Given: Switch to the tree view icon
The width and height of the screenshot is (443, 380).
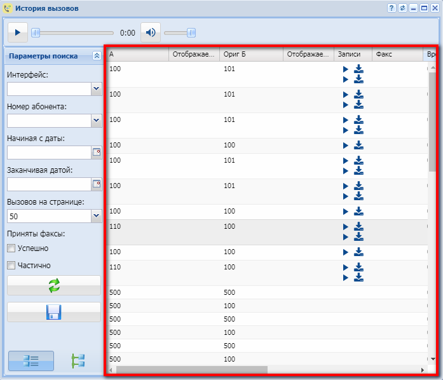Looking at the screenshot, I should 78,361.
